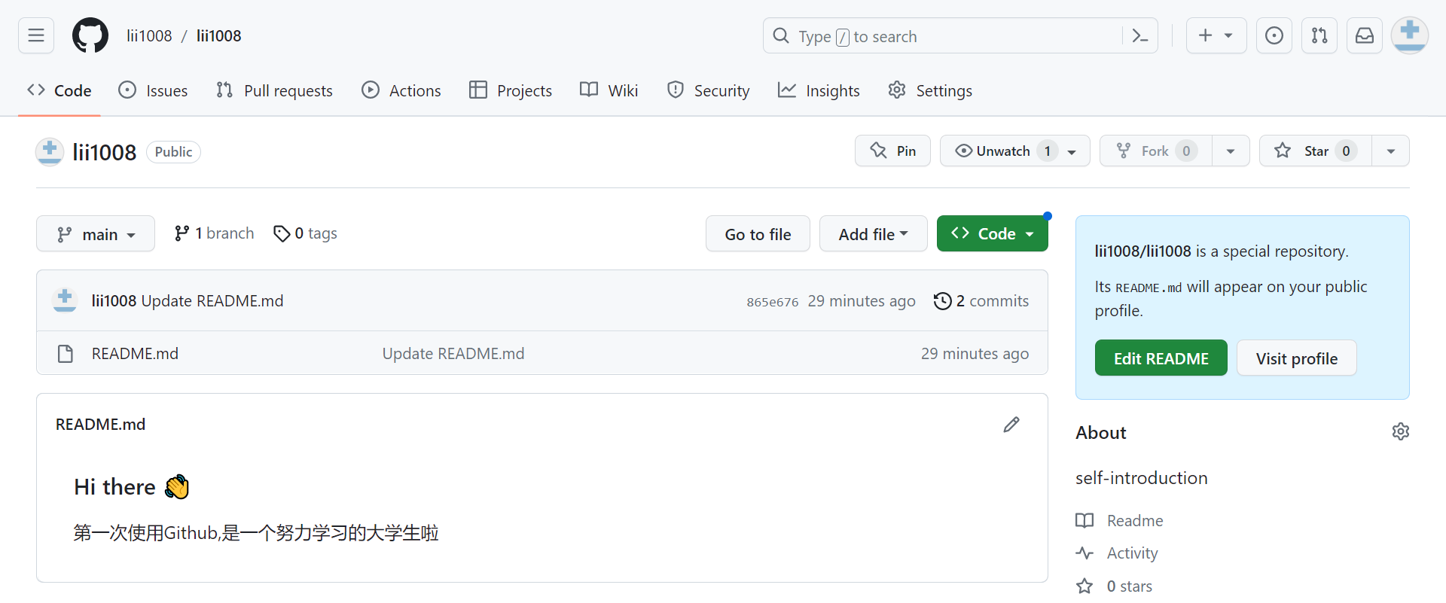Viewport: 1446px width, 603px height.
Task: Unwatch the repository notifications
Action: click(1002, 151)
